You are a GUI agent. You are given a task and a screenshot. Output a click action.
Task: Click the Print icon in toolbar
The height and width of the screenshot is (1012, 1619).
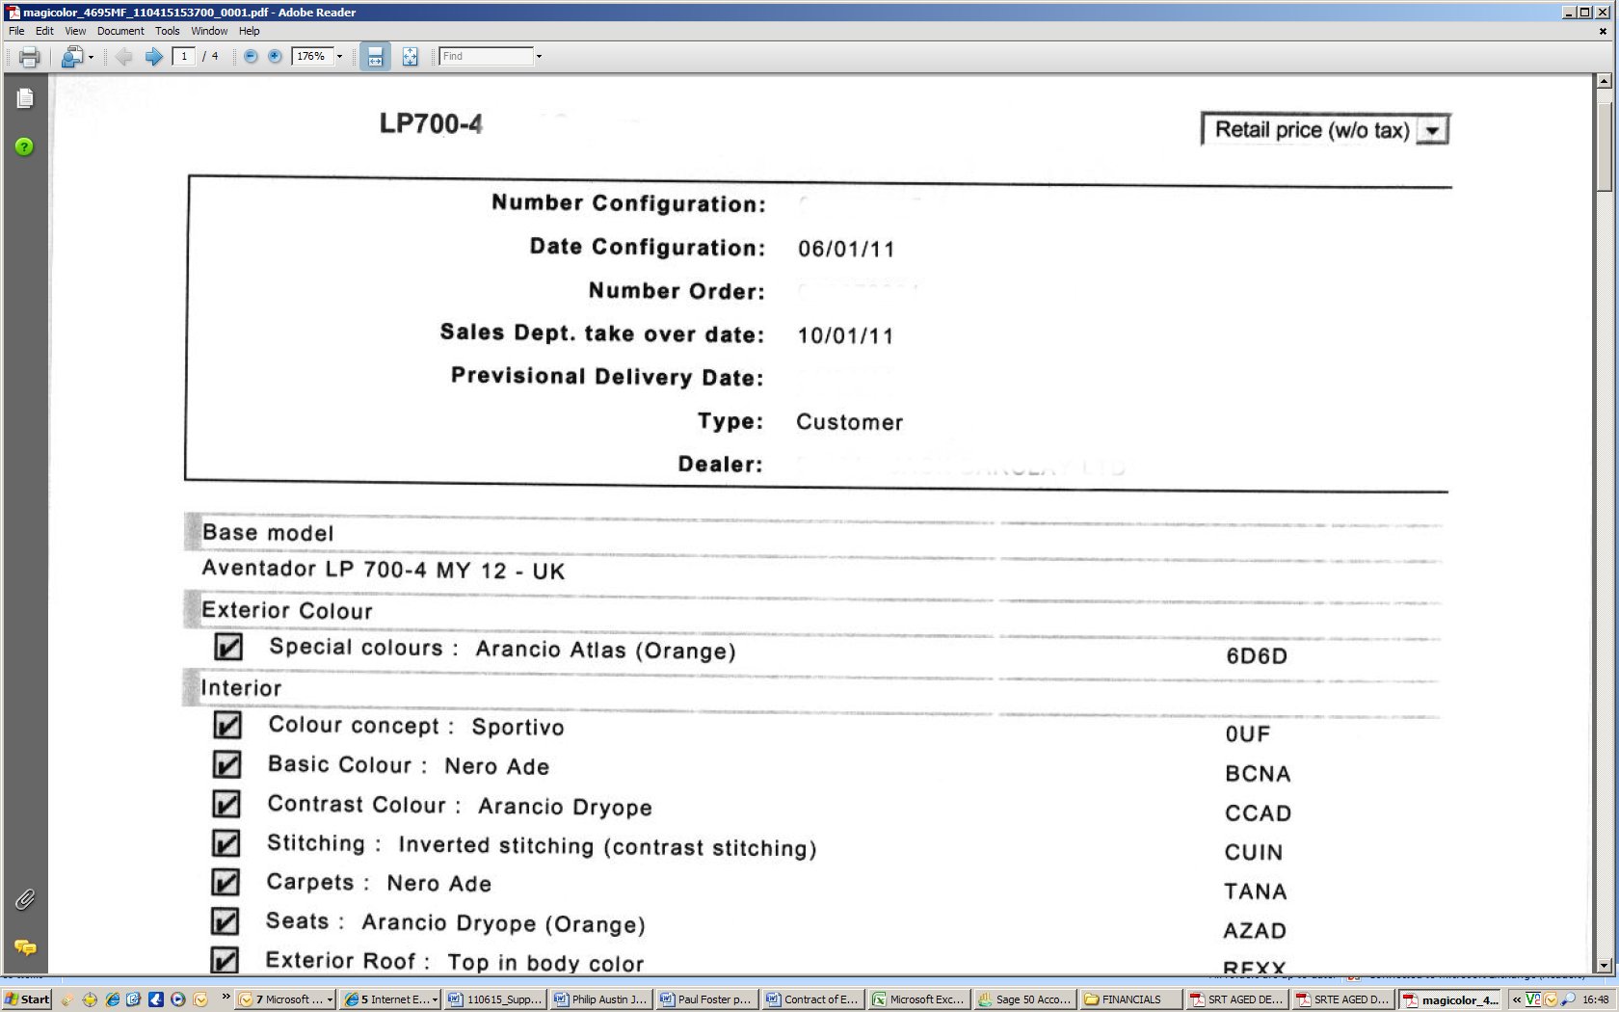[x=29, y=57]
